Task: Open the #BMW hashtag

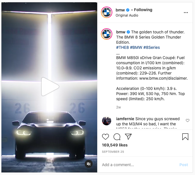Action: (x=136, y=47)
